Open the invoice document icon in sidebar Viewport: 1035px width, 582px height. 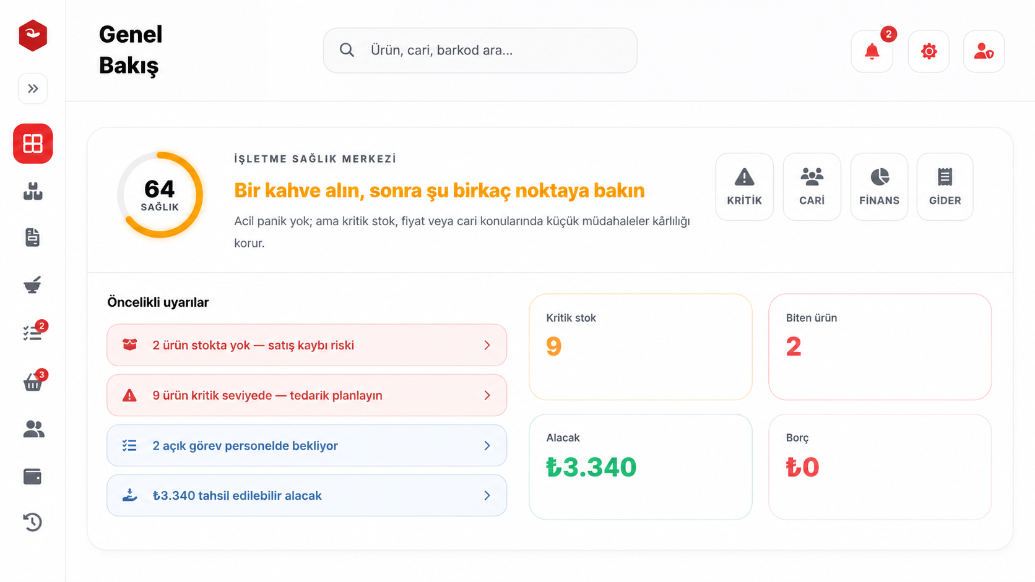point(33,237)
